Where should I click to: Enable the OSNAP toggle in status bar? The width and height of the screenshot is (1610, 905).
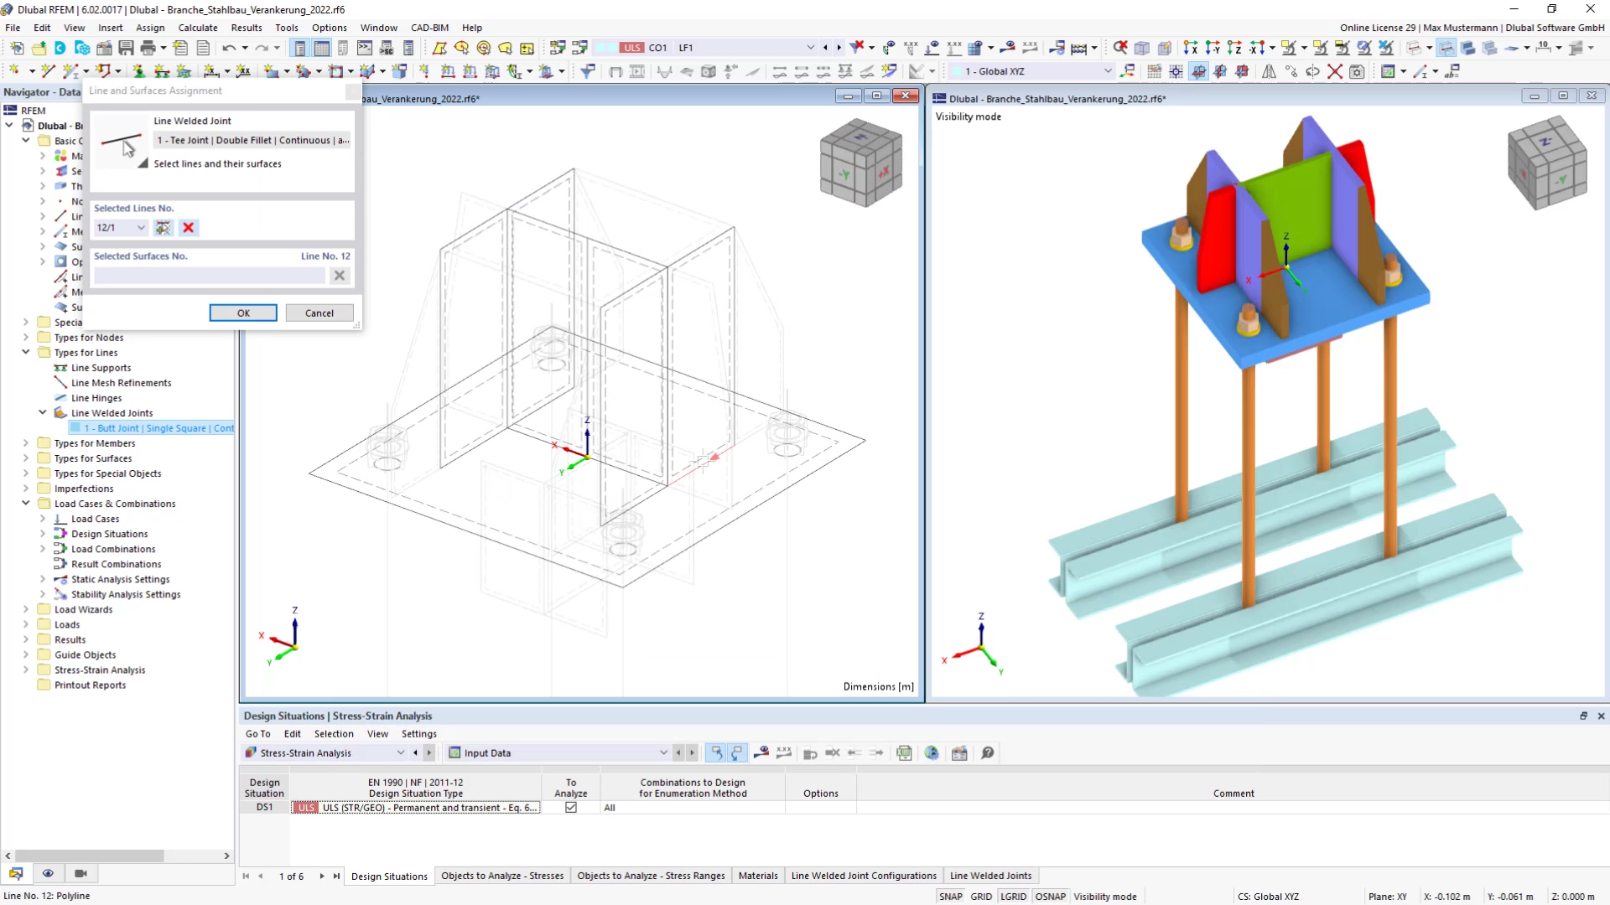(x=1052, y=896)
